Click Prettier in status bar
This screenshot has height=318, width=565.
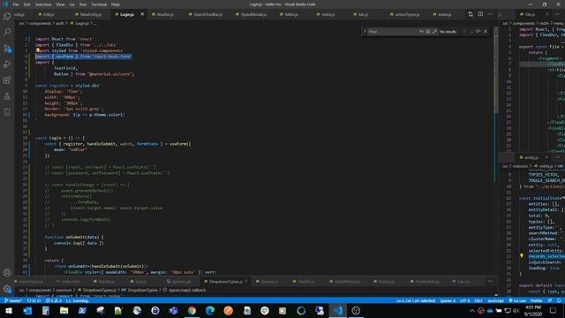point(536,300)
